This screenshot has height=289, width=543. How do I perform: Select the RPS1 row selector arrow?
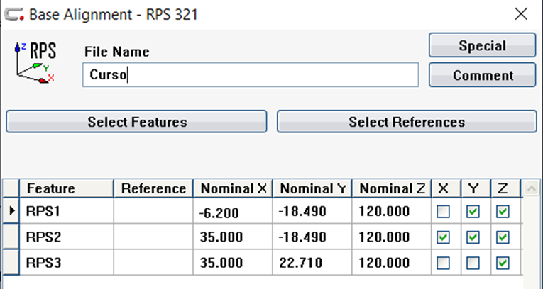(11, 211)
